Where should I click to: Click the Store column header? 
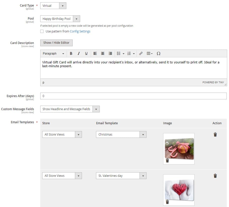tap(46, 123)
